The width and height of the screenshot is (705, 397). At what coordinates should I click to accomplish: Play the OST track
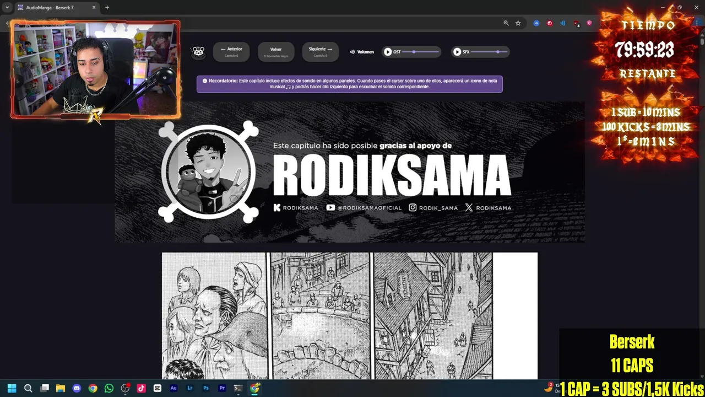[x=388, y=52]
